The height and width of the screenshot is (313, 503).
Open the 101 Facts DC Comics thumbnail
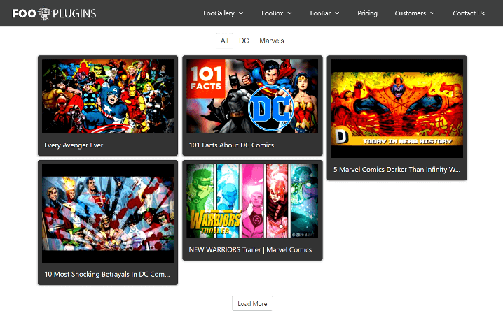252,96
